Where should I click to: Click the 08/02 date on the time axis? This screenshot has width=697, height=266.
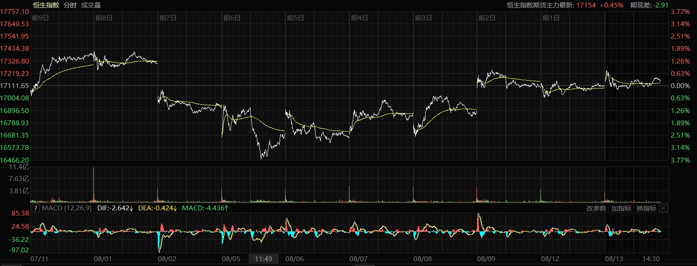[167, 259]
